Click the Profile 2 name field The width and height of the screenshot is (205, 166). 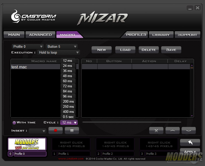[x=118, y=154]
